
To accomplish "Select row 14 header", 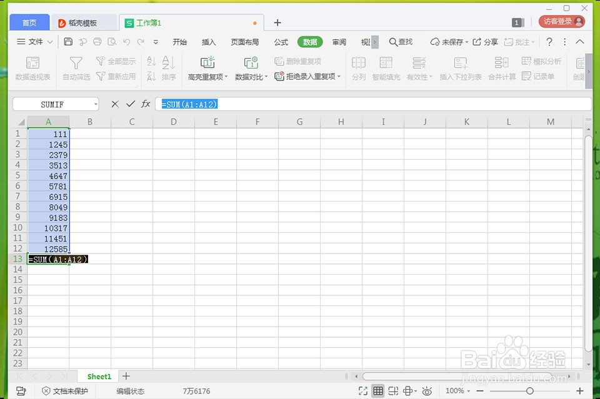I will click(x=17, y=270).
